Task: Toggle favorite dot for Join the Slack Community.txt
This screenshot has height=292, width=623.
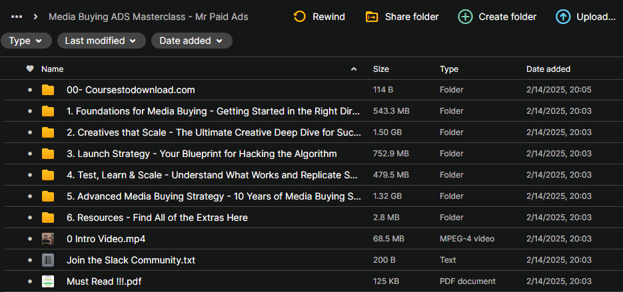Action: point(30,260)
